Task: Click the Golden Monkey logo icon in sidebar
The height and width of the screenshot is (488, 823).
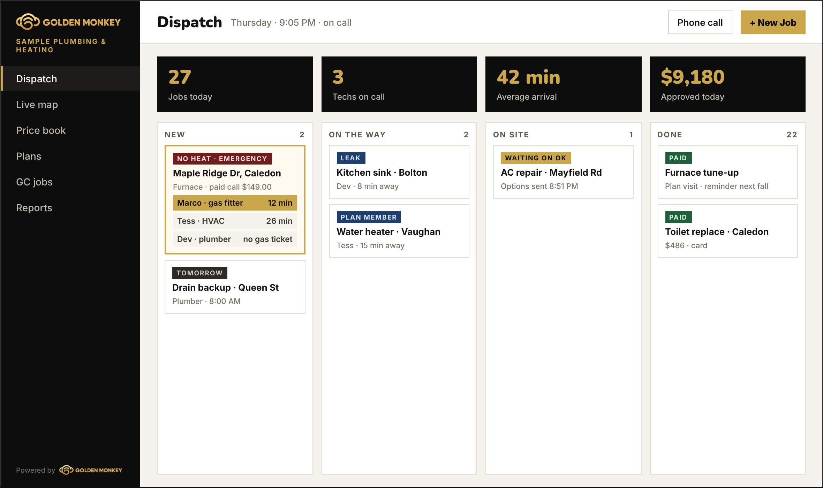Action: coord(28,22)
